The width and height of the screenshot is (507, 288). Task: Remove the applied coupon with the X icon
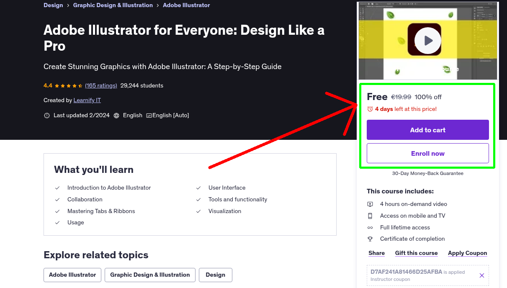click(x=481, y=275)
